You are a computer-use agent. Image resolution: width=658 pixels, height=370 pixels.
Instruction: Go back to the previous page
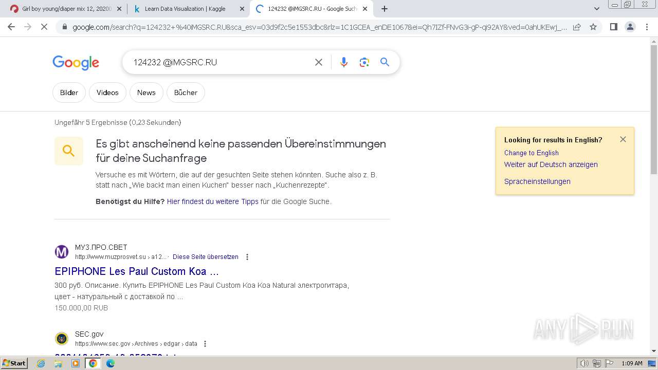tap(11, 27)
